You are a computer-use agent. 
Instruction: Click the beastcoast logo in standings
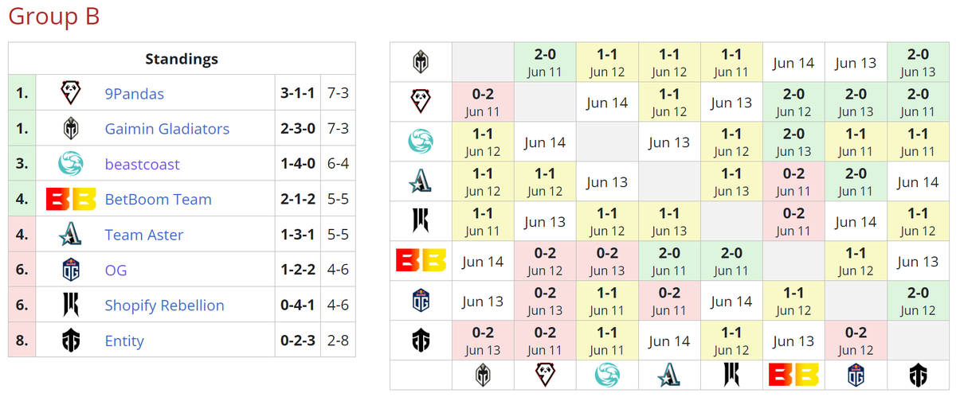(x=70, y=164)
